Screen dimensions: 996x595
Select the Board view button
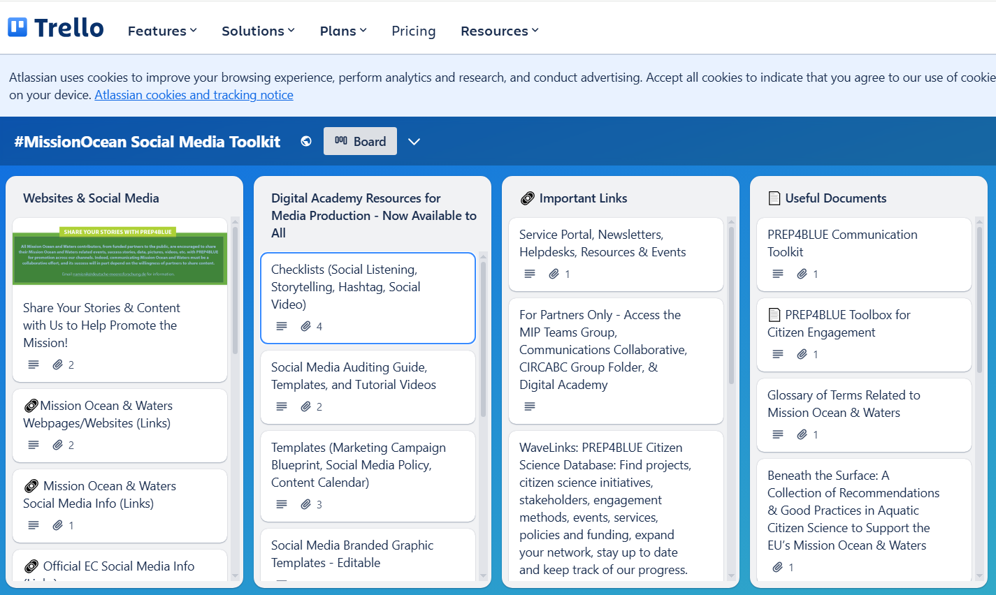[x=360, y=141]
